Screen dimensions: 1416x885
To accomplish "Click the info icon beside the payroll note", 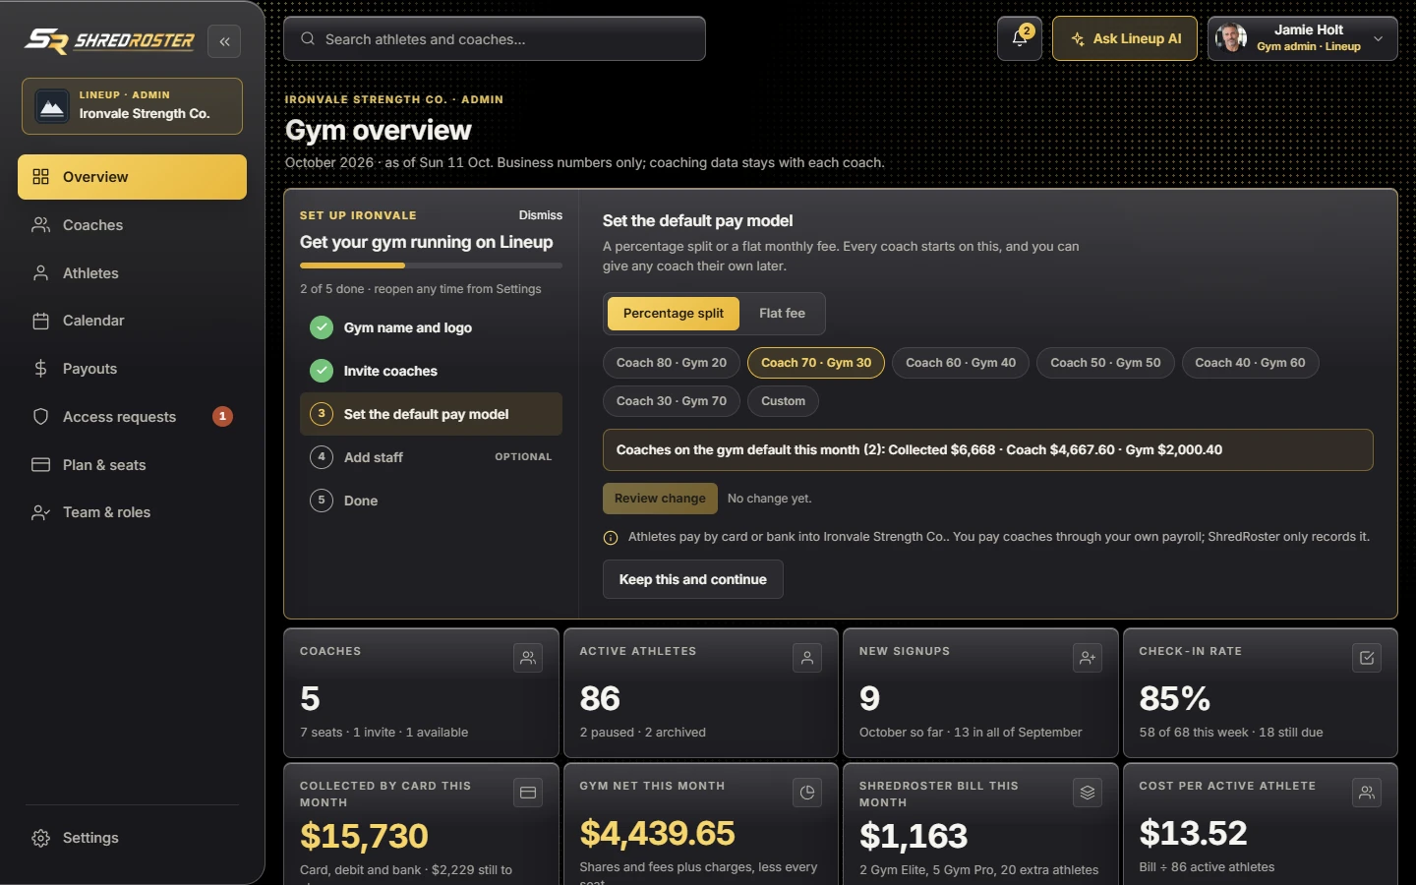I will 611,538.
